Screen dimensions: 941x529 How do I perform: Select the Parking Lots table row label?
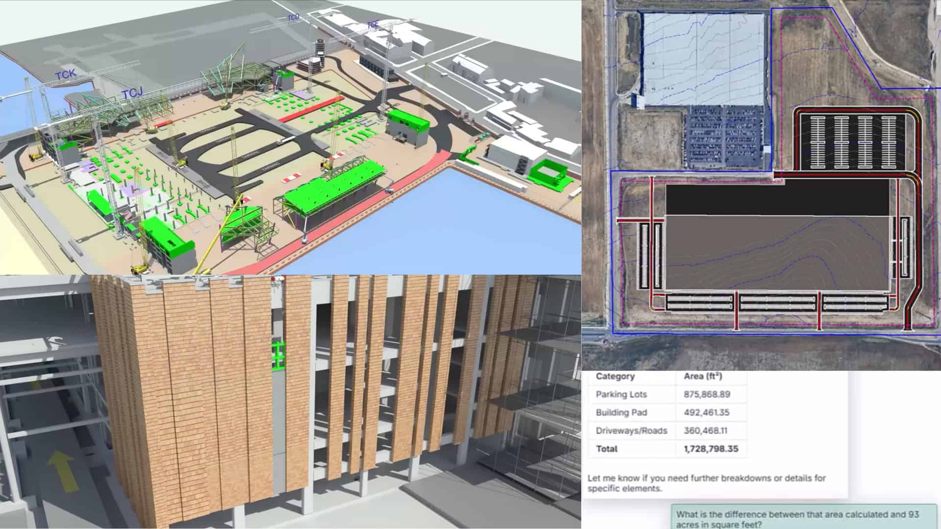point(621,394)
